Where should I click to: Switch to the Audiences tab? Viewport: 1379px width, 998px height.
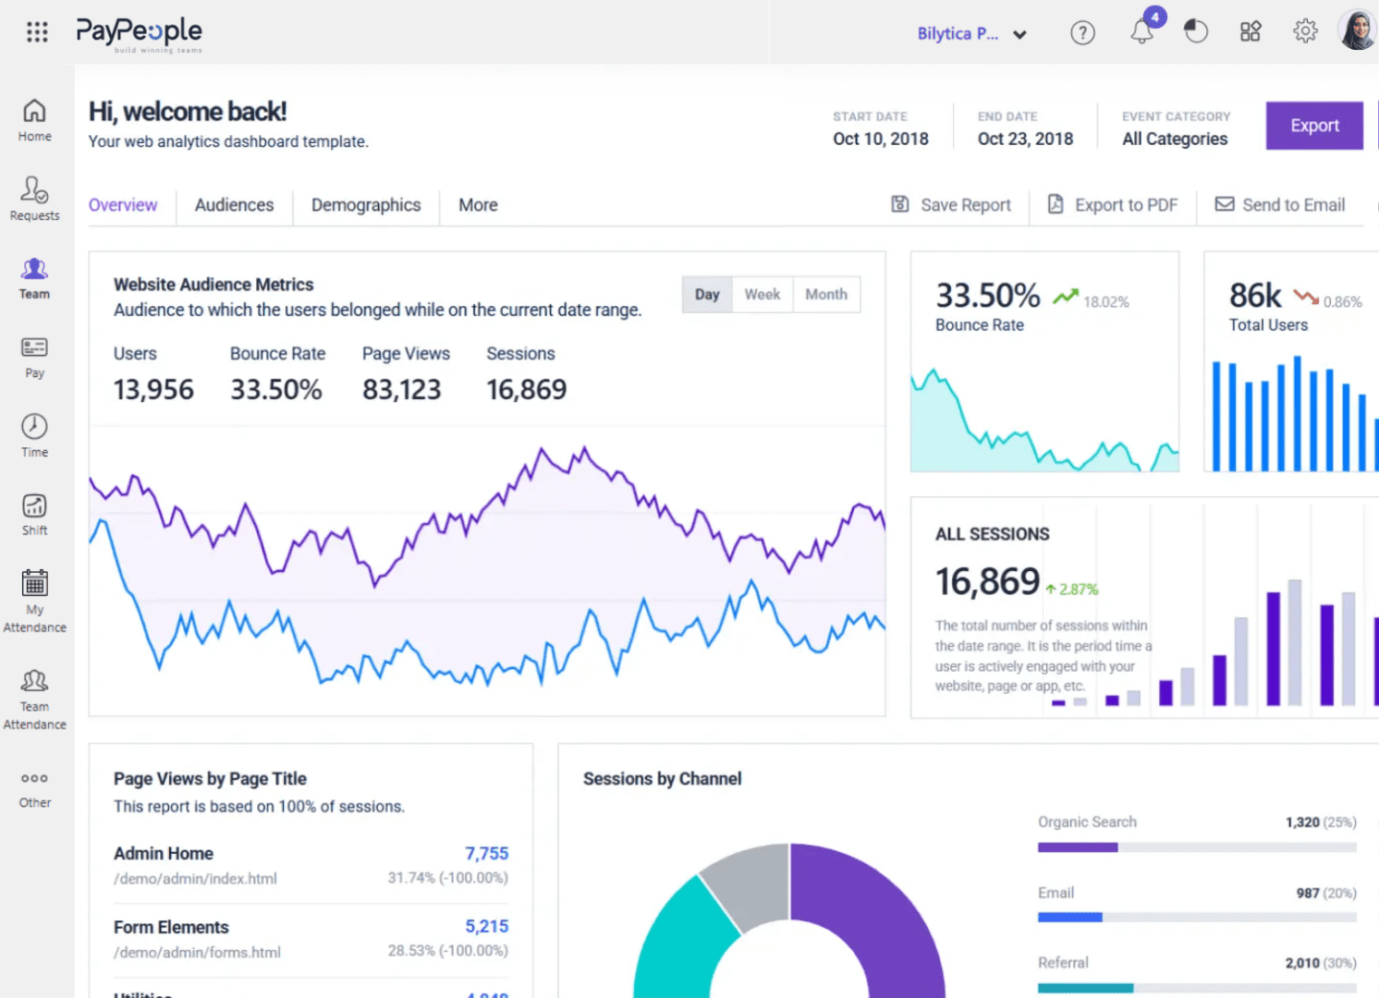pyautogui.click(x=234, y=205)
